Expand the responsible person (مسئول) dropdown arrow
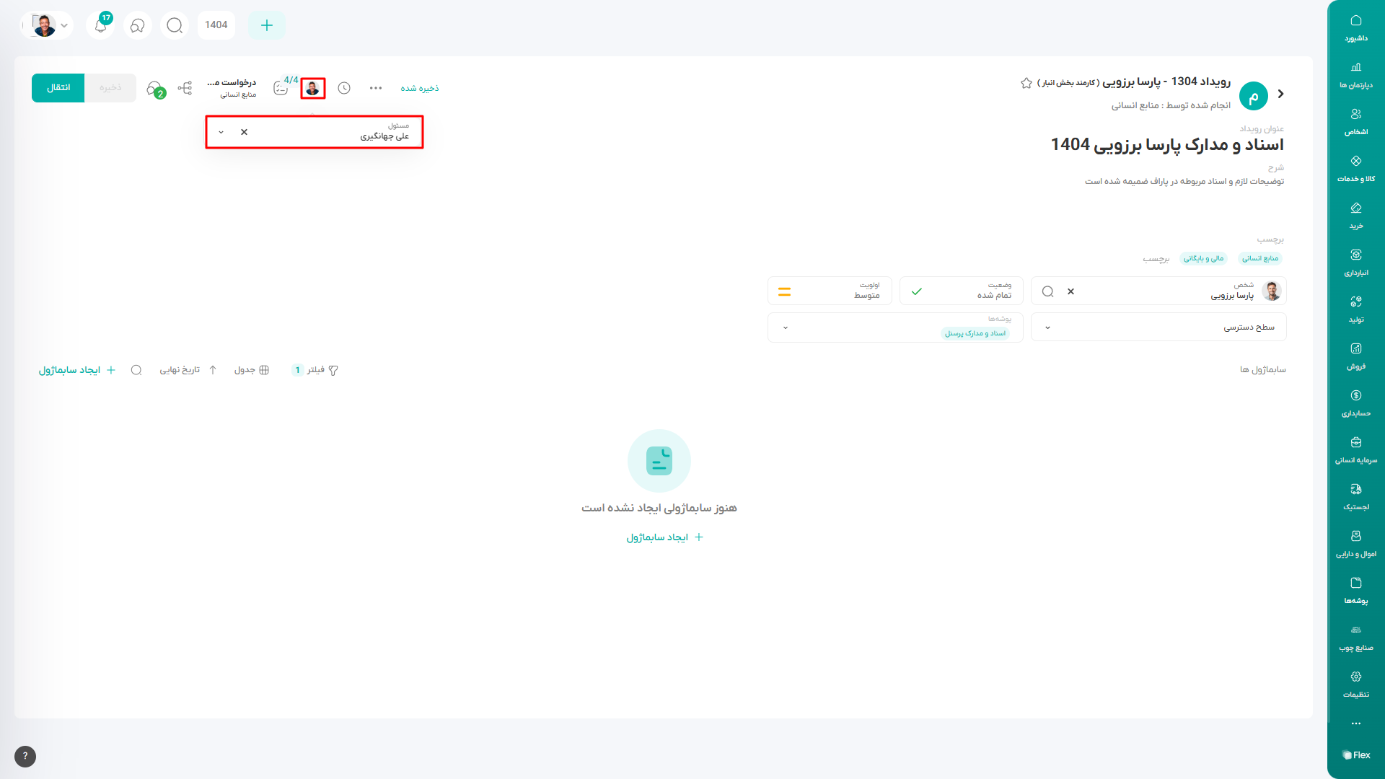 coord(221,132)
